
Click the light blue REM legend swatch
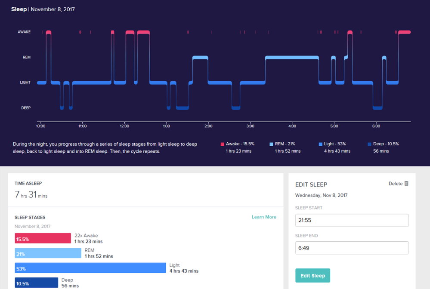click(271, 144)
